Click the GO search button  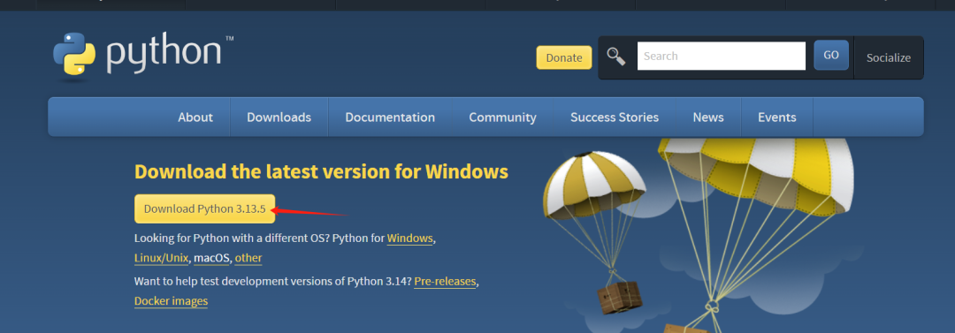pyautogui.click(x=831, y=56)
